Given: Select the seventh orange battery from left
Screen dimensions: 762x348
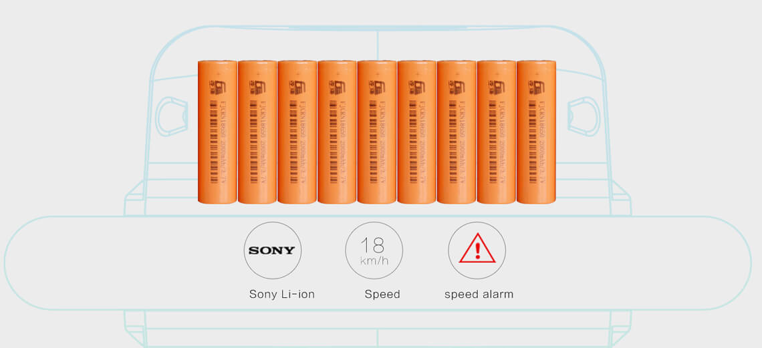Looking at the screenshot, I should click(x=457, y=132).
